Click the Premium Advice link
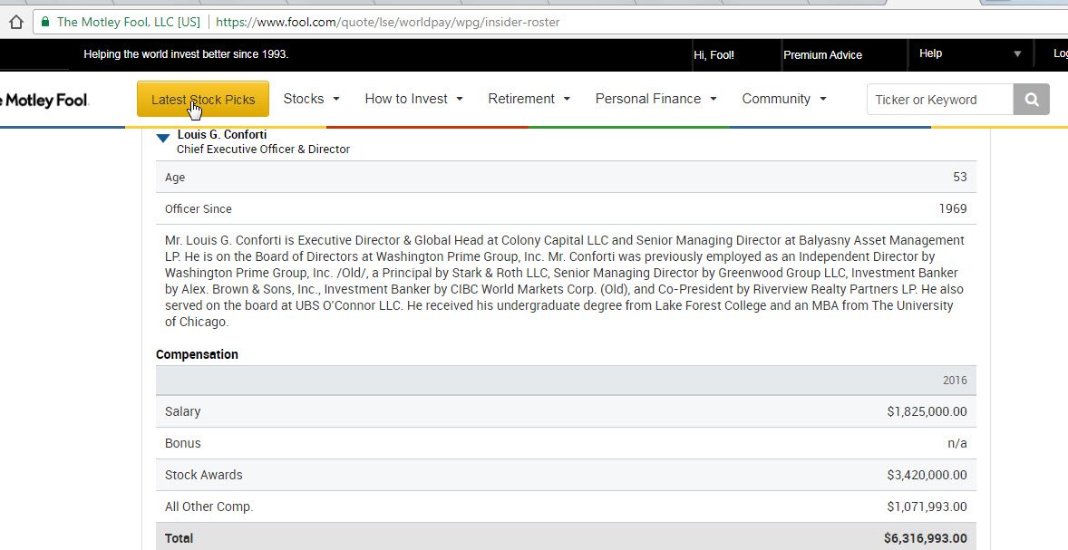The width and height of the screenshot is (1068, 550). 823,55
